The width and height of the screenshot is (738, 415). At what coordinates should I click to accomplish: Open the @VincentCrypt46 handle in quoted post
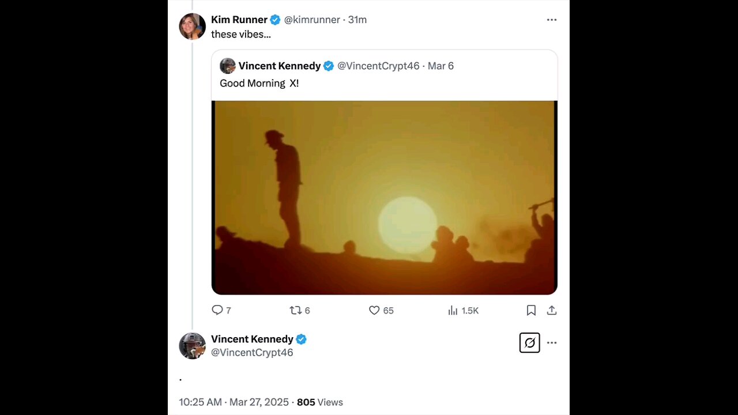[378, 66]
